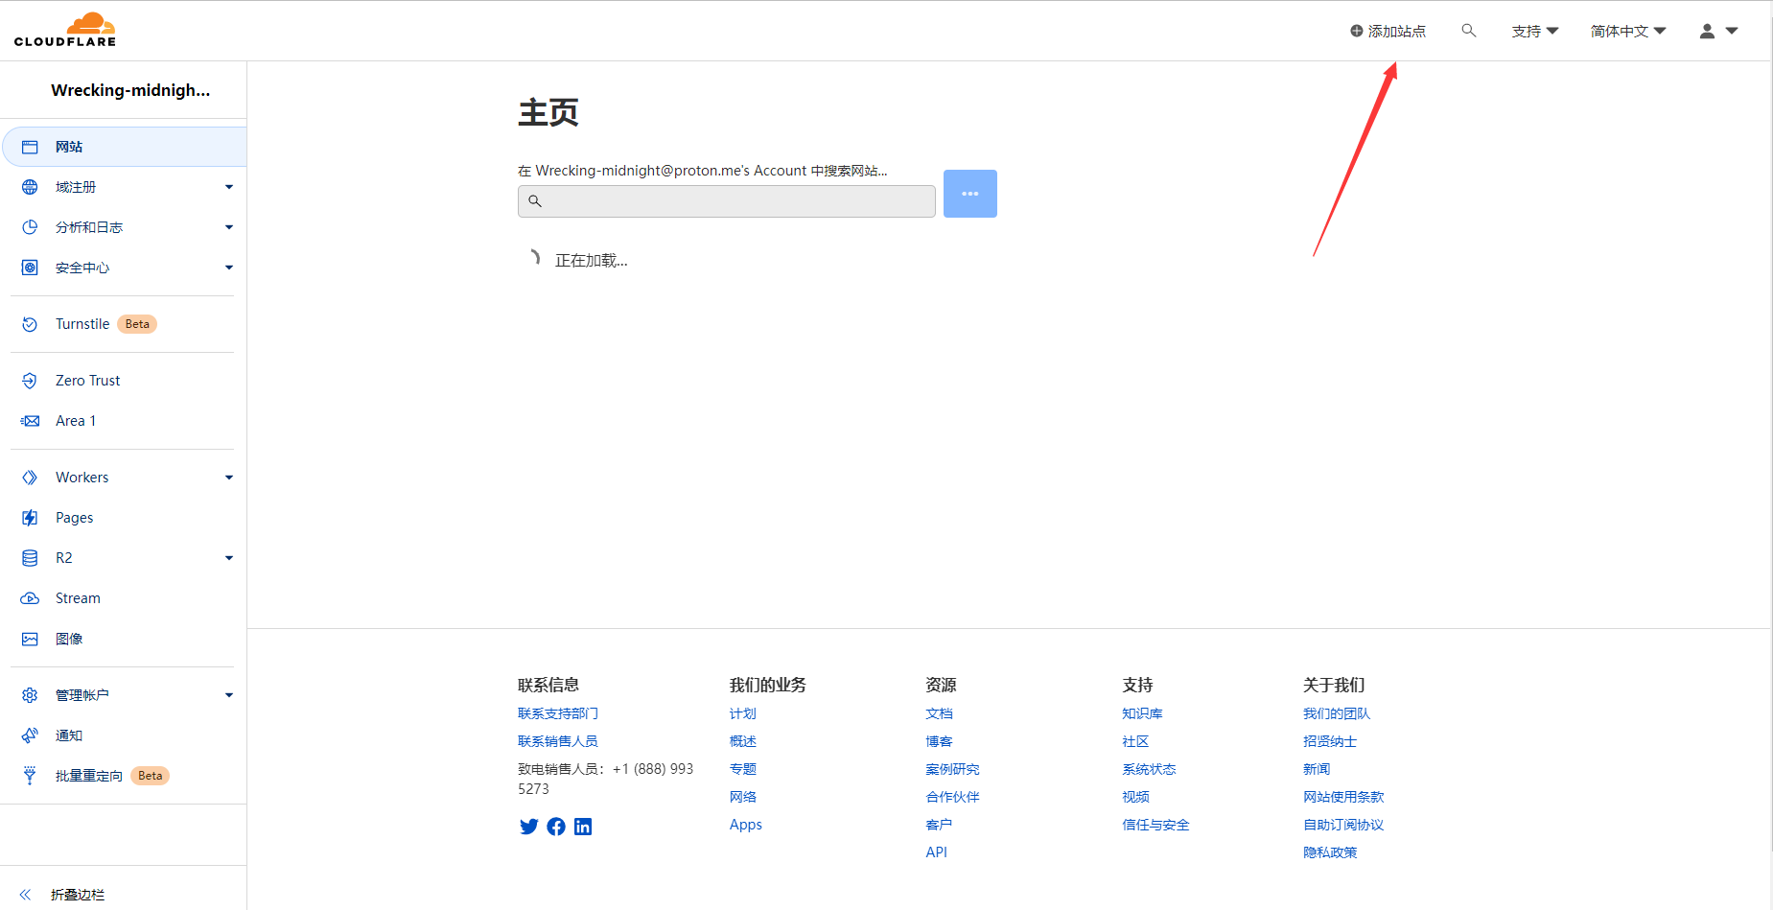Image resolution: width=1773 pixels, height=910 pixels.
Task: Open Cloudflare's Facebook page
Action: point(556,827)
